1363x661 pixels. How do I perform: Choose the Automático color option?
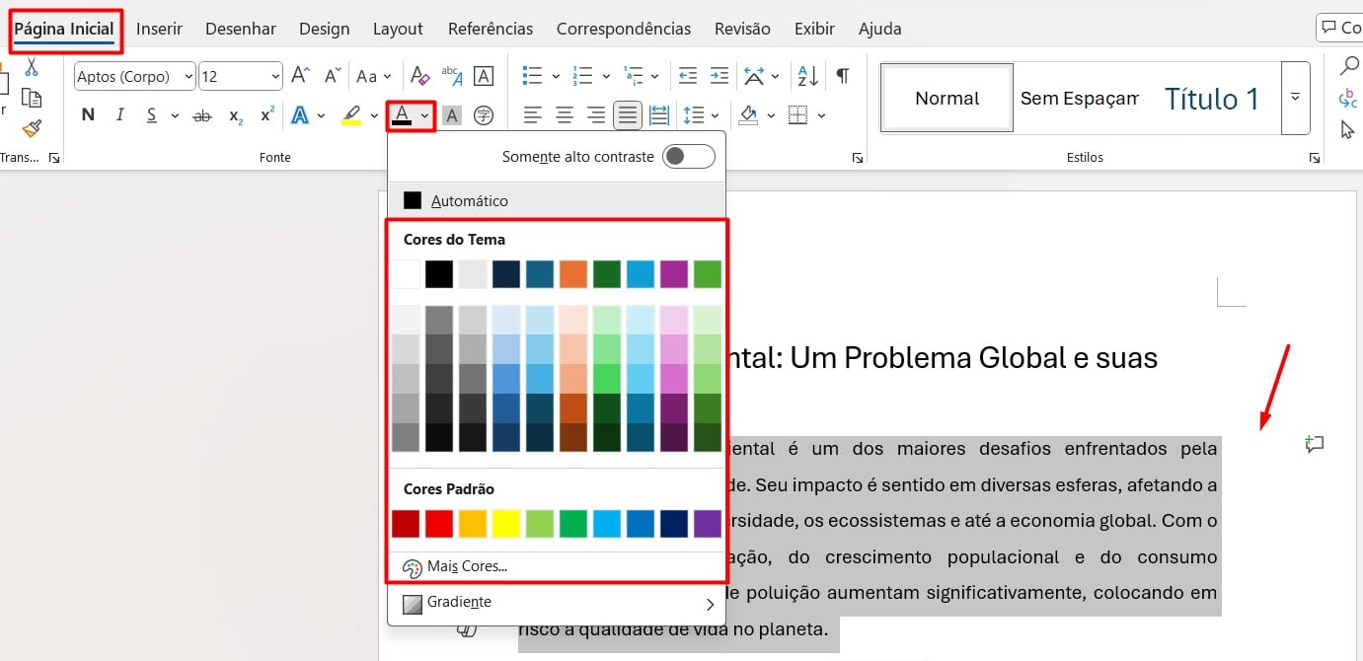point(557,200)
